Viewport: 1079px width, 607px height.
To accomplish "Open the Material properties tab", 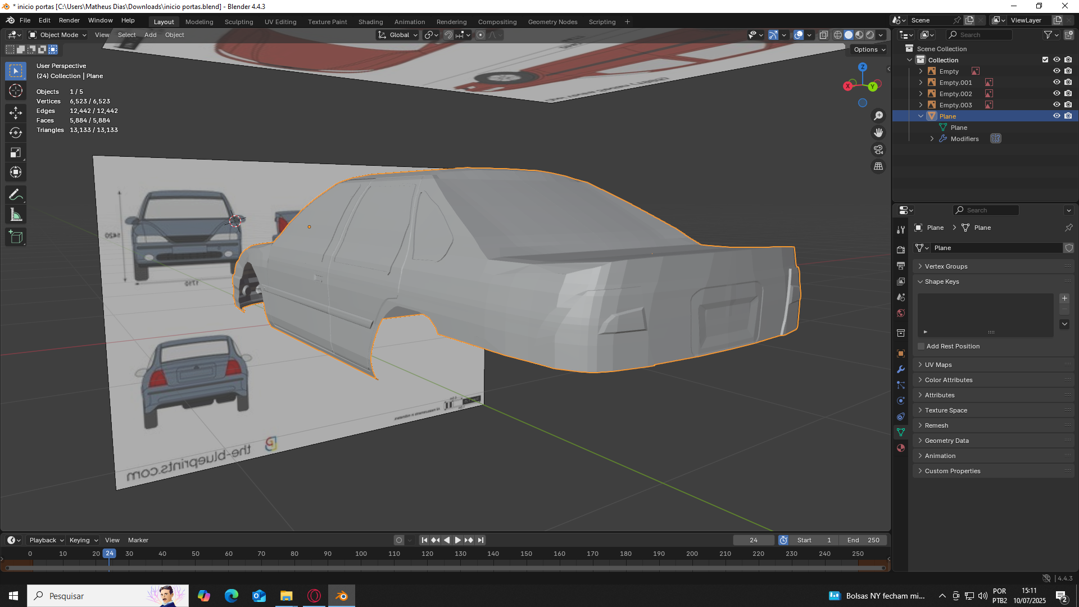I will point(901,448).
